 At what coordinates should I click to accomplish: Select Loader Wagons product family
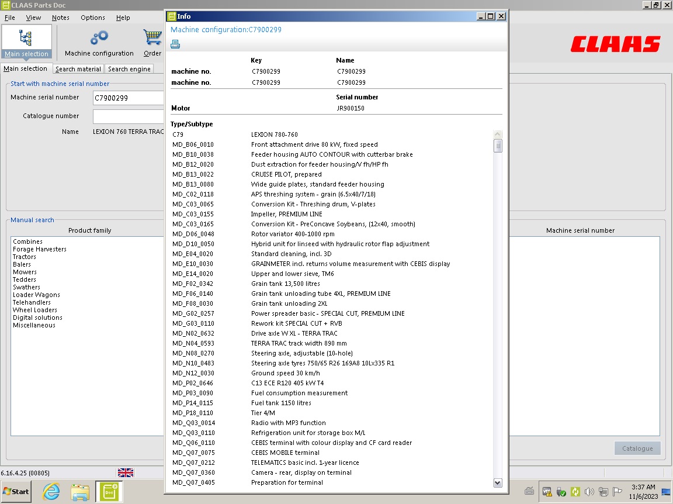point(36,295)
